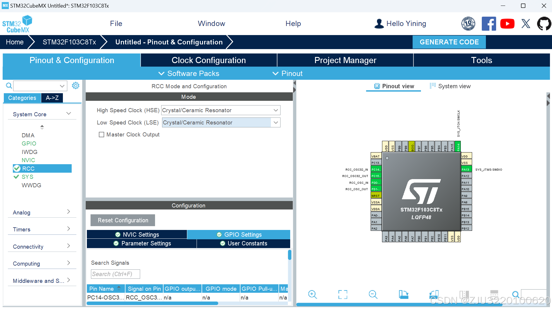
Task: Switch to the Tools tab
Action: [482, 60]
